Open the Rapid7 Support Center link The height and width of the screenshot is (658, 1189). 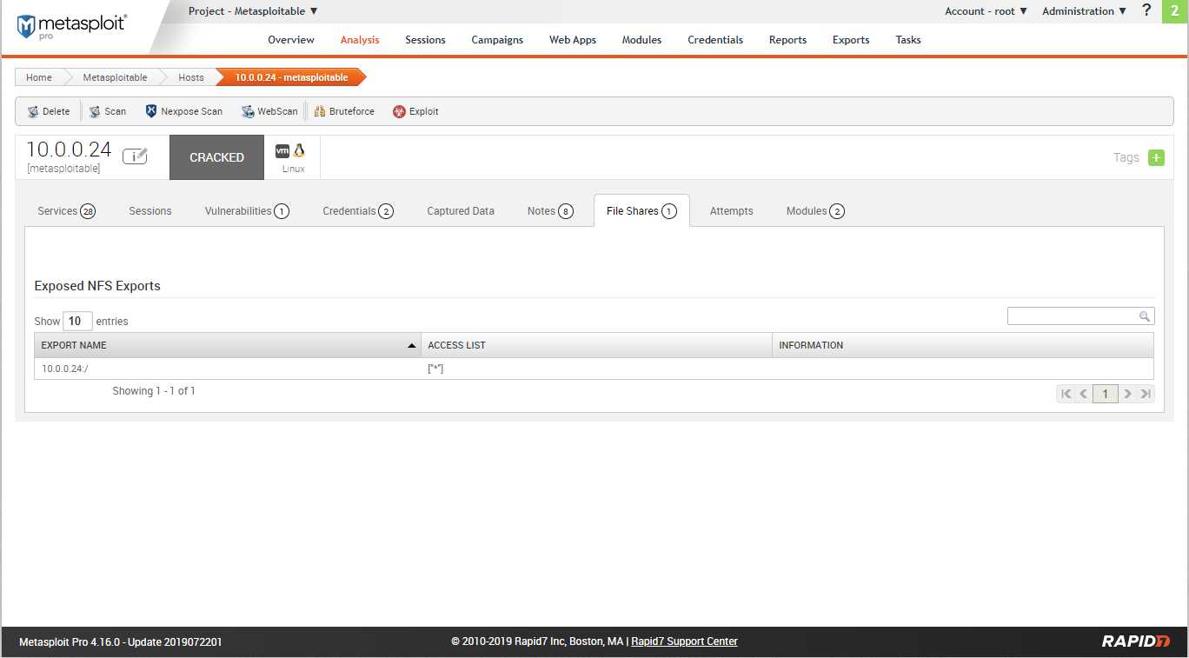[684, 641]
